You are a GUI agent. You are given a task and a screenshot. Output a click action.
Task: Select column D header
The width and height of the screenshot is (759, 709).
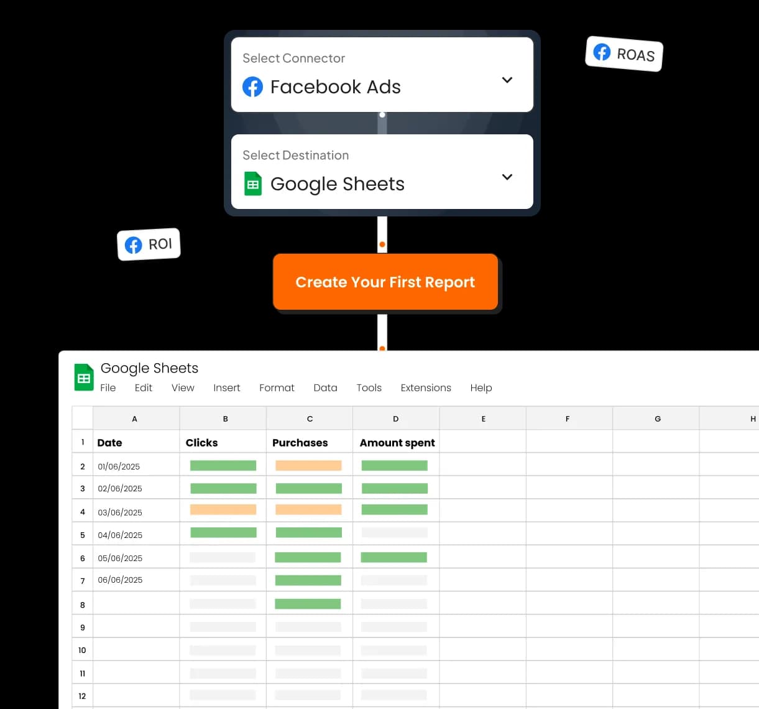pos(396,419)
